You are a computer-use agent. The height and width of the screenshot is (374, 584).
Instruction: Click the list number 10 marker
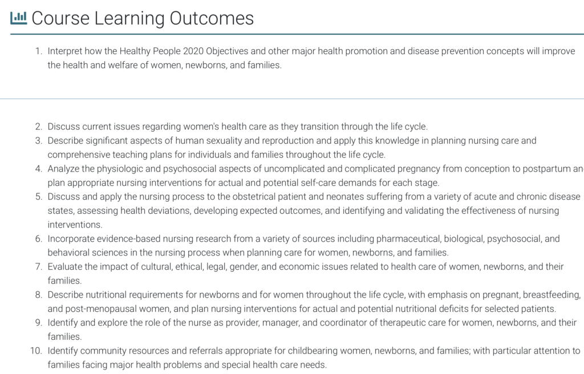tap(36, 351)
